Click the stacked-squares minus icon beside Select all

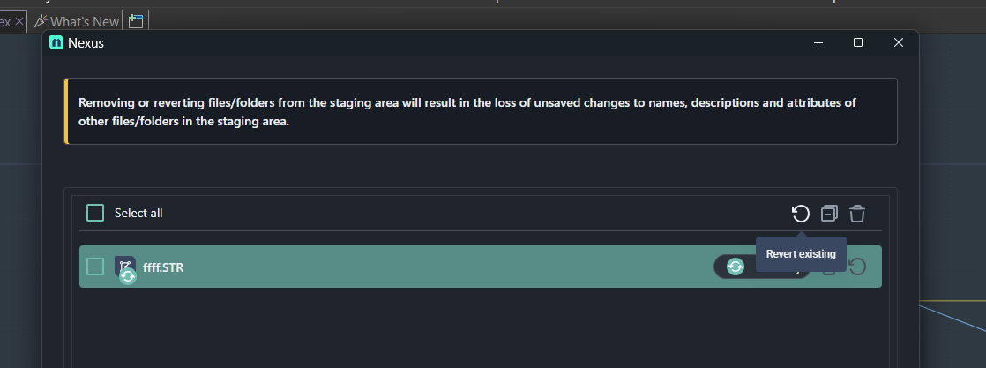click(x=829, y=213)
